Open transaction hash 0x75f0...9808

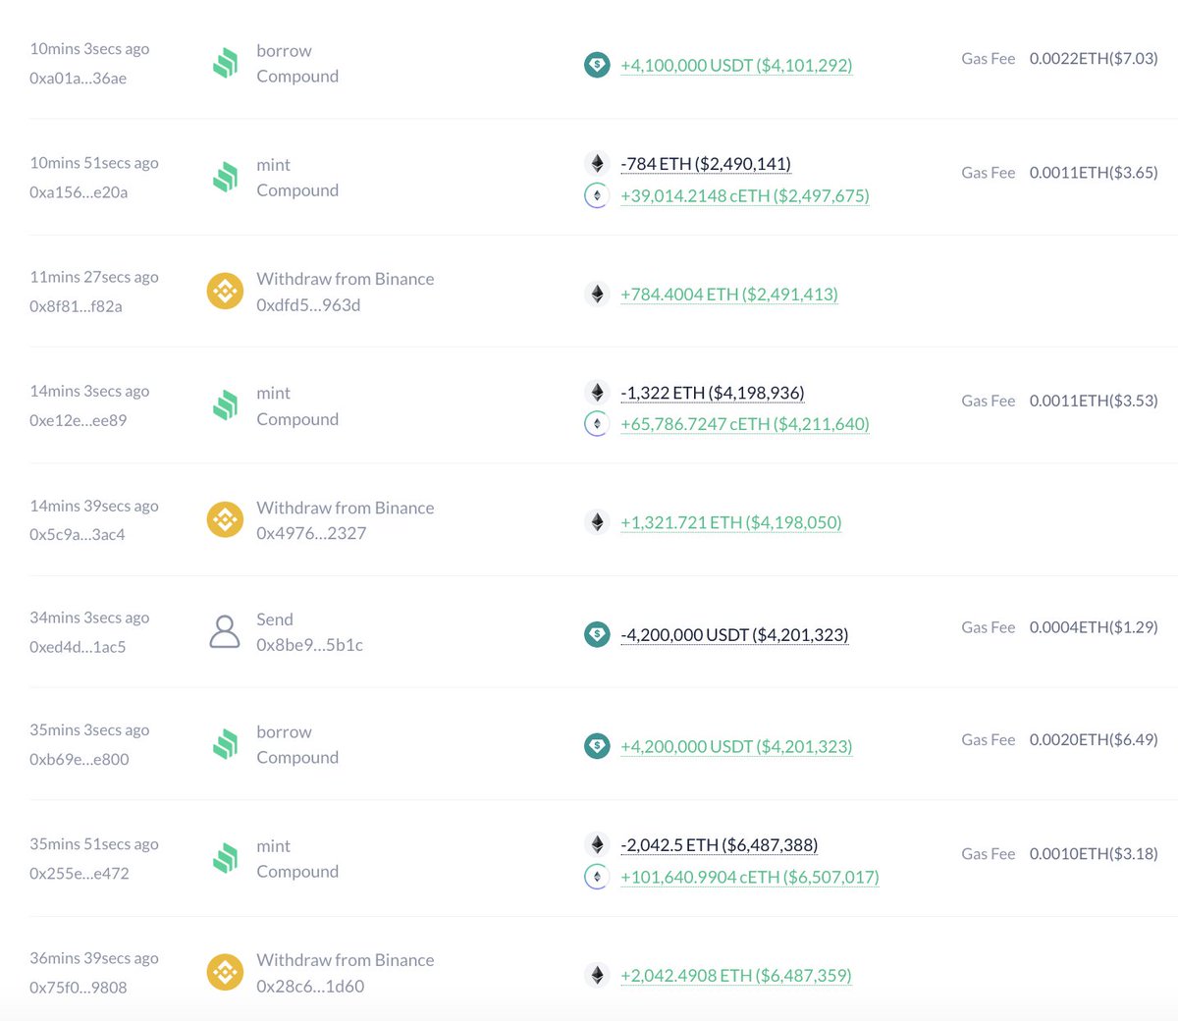[x=78, y=988]
